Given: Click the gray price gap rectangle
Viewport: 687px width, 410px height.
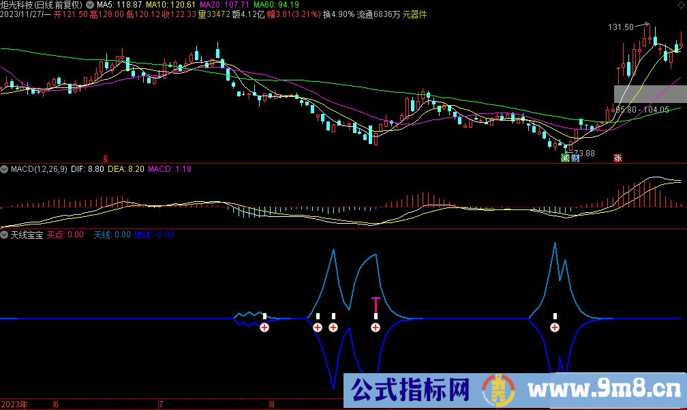Looking at the screenshot, I should (x=650, y=94).
